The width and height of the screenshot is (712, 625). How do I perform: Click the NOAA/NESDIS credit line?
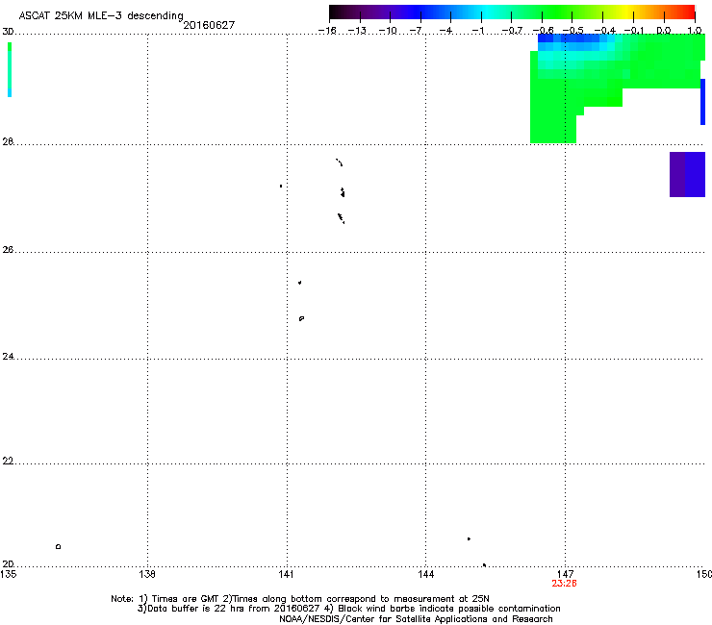[416, 619]
